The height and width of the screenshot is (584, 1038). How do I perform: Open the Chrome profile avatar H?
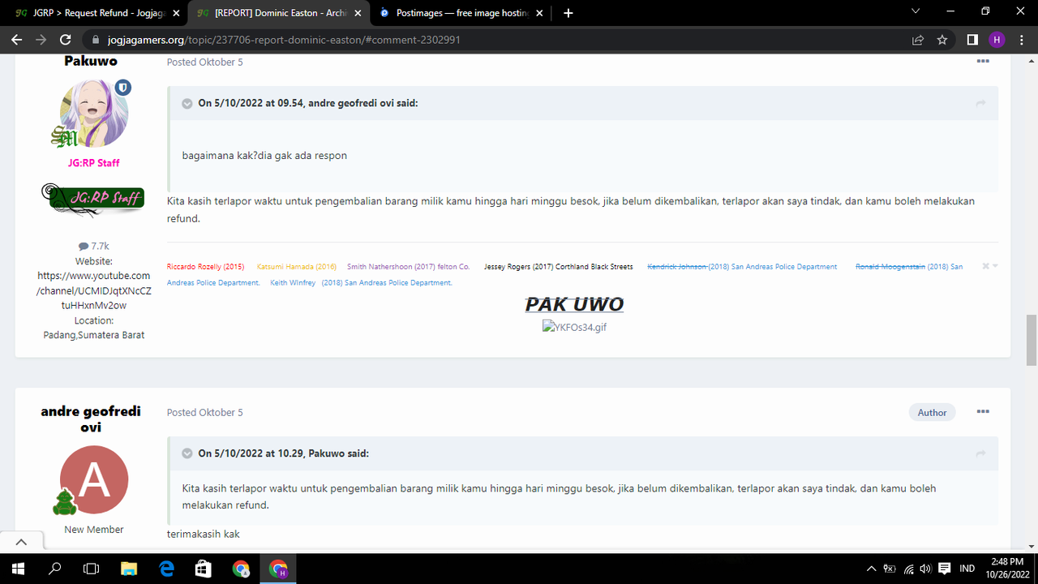click(x=997, y=39)
